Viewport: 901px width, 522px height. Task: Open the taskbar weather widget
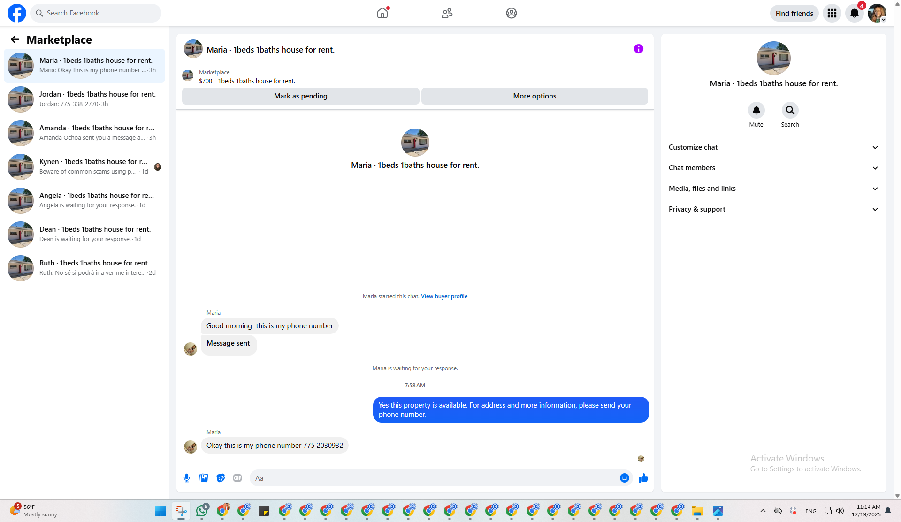[x=34, y=511]
